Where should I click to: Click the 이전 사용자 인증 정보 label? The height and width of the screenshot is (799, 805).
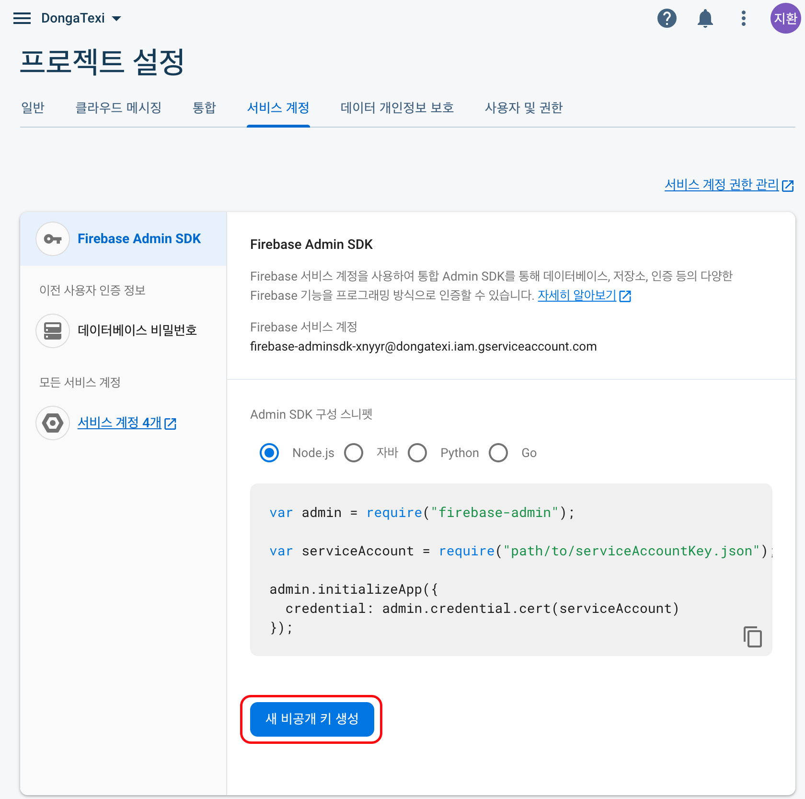coord(92,290)
